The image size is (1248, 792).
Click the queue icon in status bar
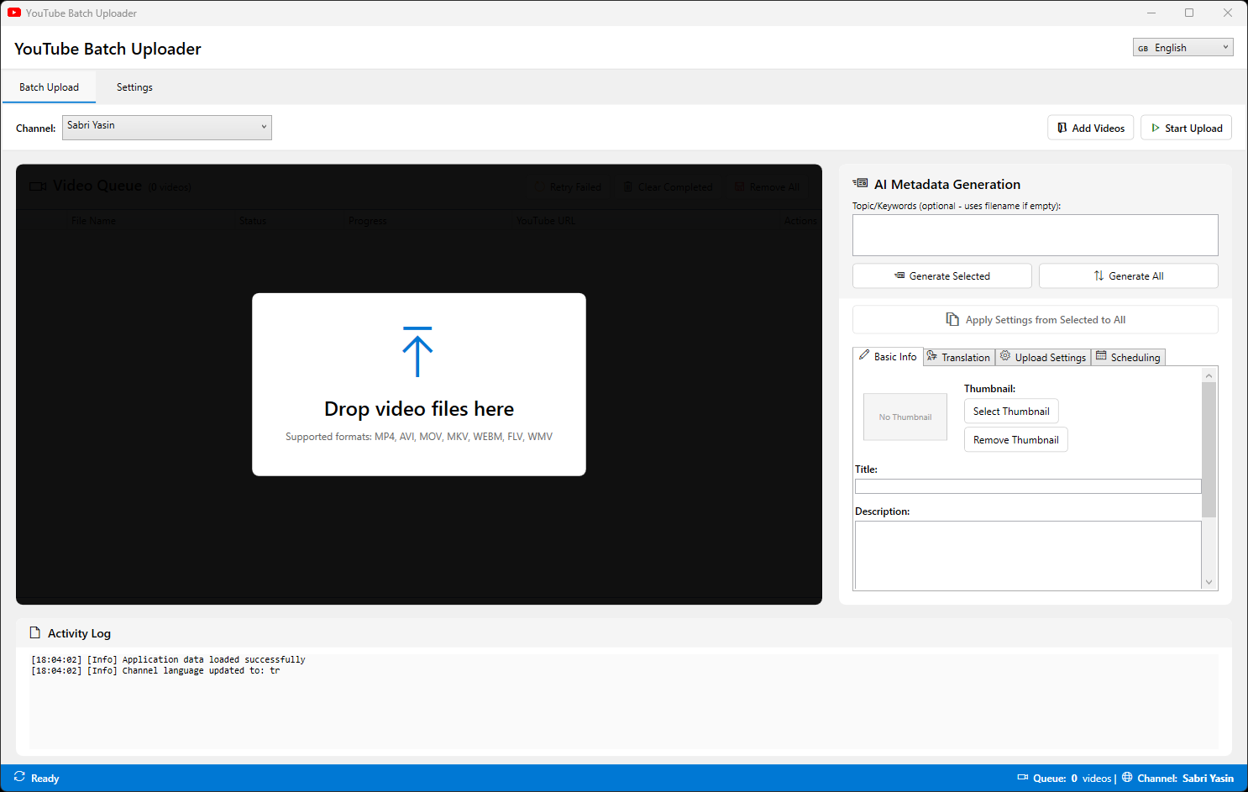[x=1022, y=777]
